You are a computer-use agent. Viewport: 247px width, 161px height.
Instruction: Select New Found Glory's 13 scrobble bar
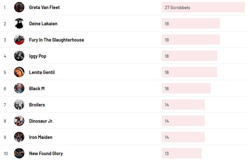181,153
